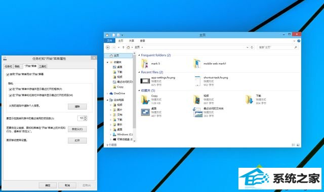Collapse the 这台电脑 tree node

[x=107, y=100]
